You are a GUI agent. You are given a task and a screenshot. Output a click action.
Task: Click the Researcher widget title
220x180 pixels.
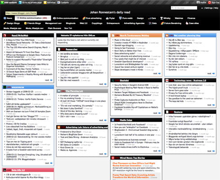click(71, 49)
